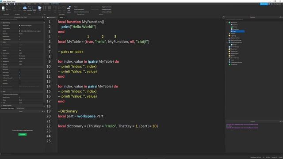Viewport: 283px width, 159px height.
Task: Enable the Massless checkbox
Action: (x=19, y=83)
